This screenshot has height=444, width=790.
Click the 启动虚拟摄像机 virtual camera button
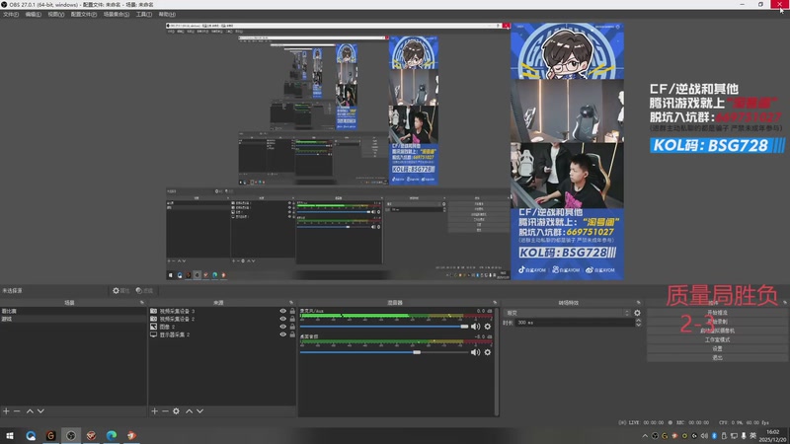(717, 331)
